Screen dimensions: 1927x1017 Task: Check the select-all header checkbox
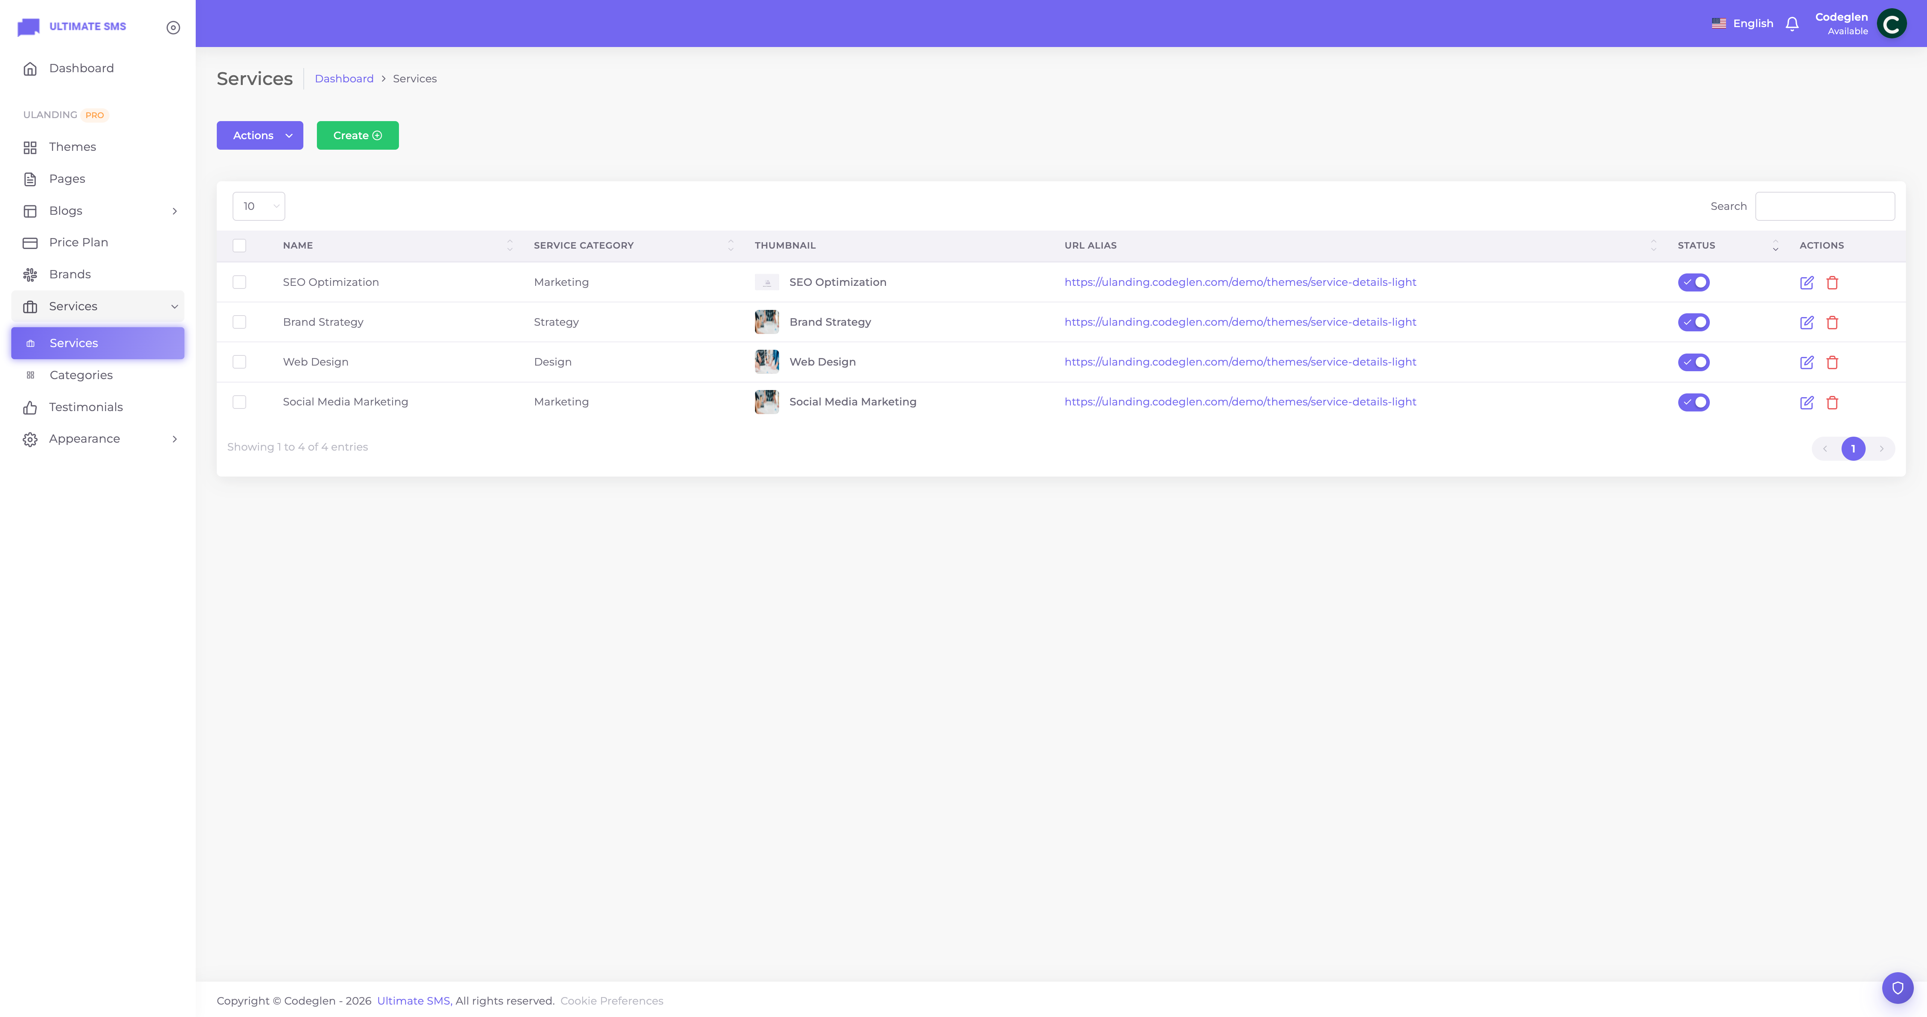tap(239, 245)
